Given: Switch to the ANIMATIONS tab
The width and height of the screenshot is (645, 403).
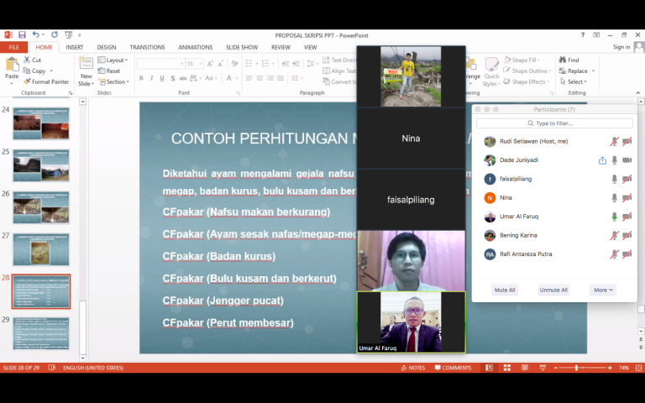Looking at the screenshot, I should (196, 47).
